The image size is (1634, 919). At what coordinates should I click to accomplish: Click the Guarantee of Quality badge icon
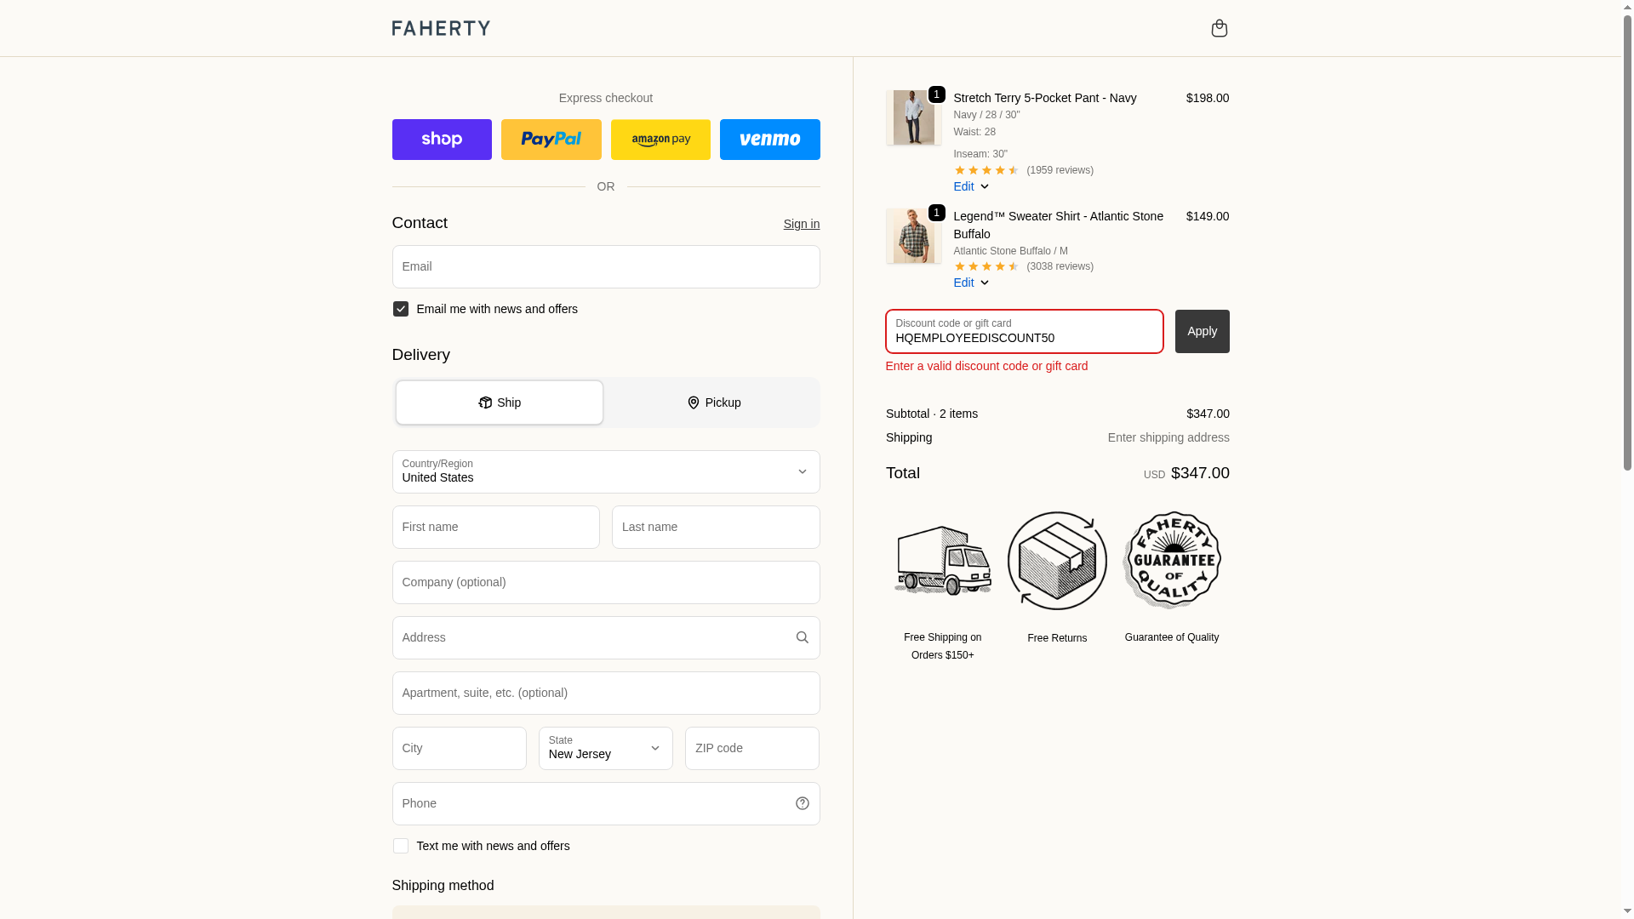1172,561
